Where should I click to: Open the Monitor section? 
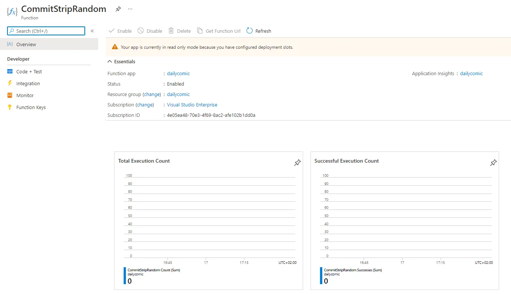tap(25, 95)
